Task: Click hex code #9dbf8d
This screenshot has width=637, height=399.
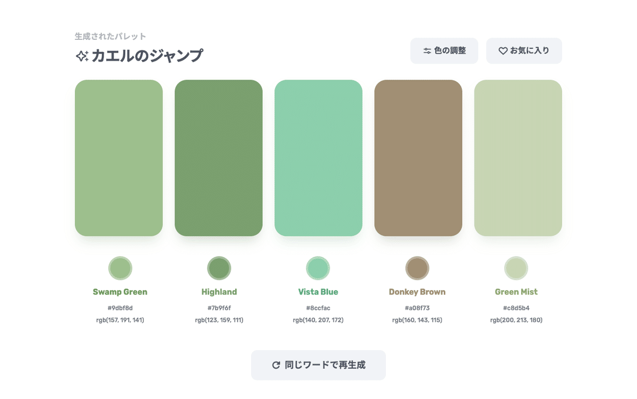Action: click(120, 308)
